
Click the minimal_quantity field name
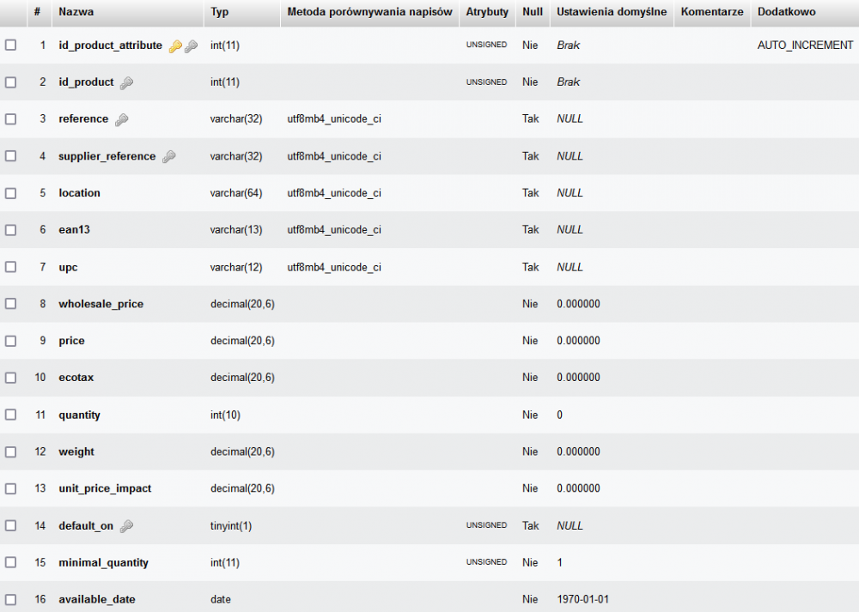coord(103,563)
